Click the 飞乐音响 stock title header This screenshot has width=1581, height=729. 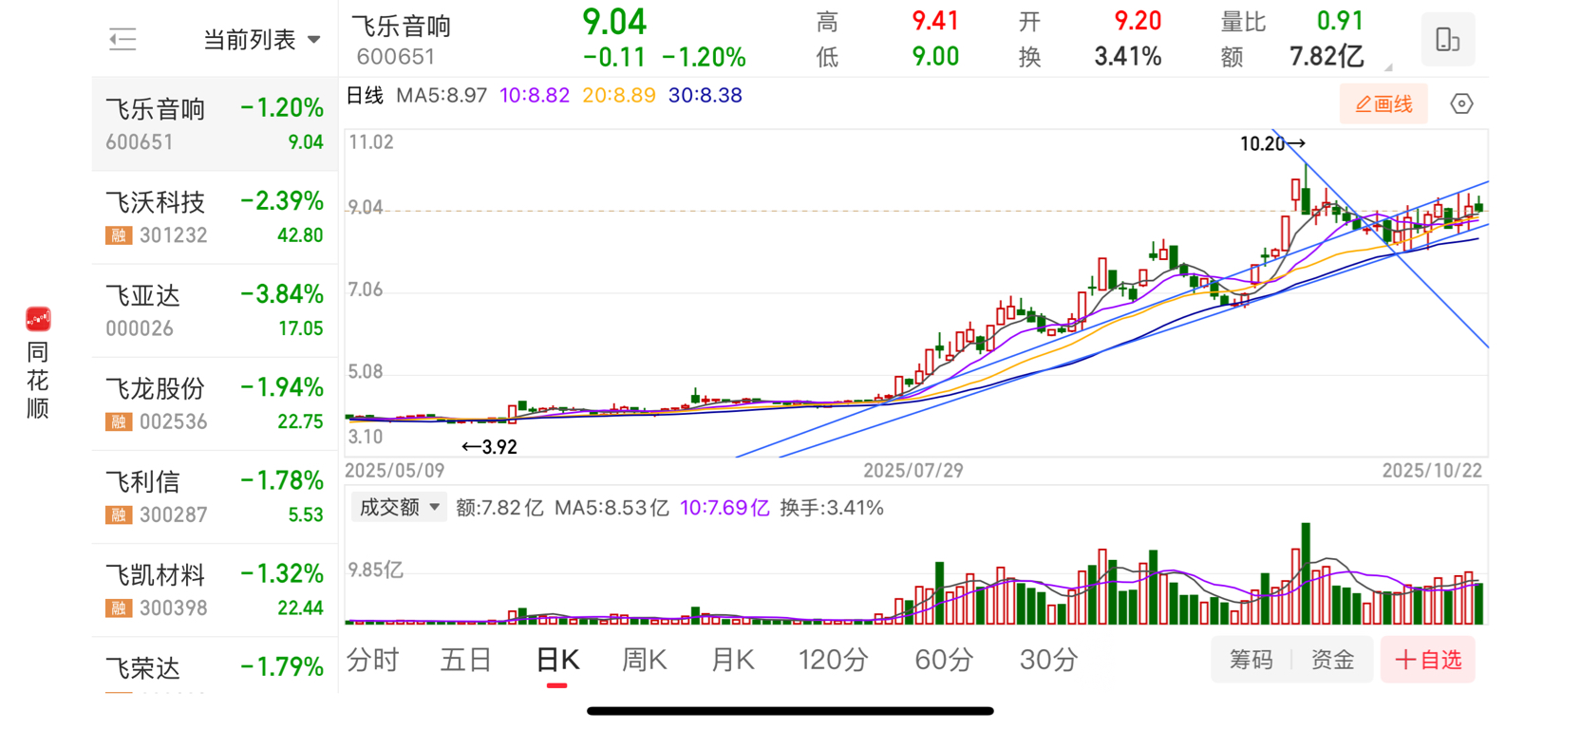401,26
